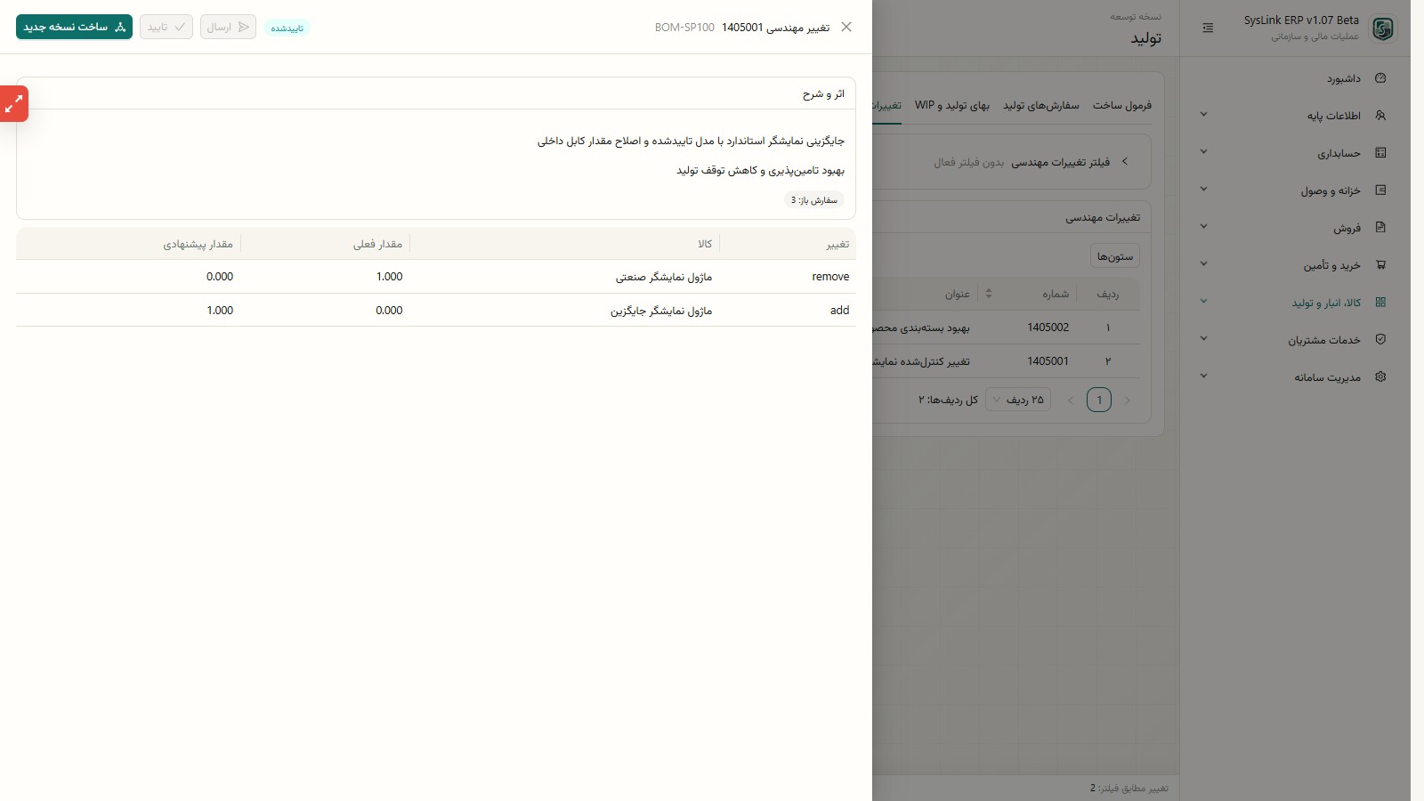
Task: Click the SysLink ERP logo icon
Action: (x=1382, y=28)
